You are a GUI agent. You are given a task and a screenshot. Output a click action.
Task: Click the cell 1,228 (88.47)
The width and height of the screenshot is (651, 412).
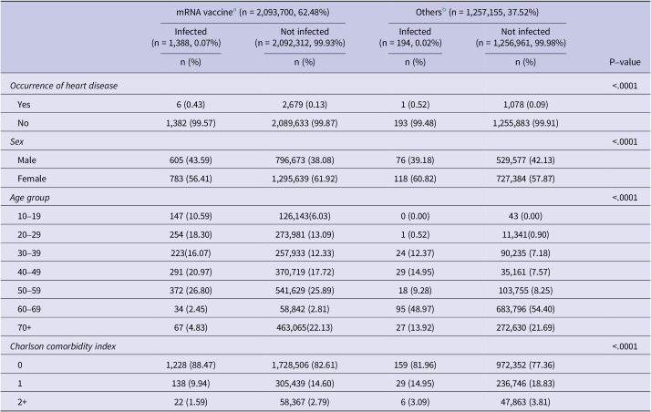(191, 366)
